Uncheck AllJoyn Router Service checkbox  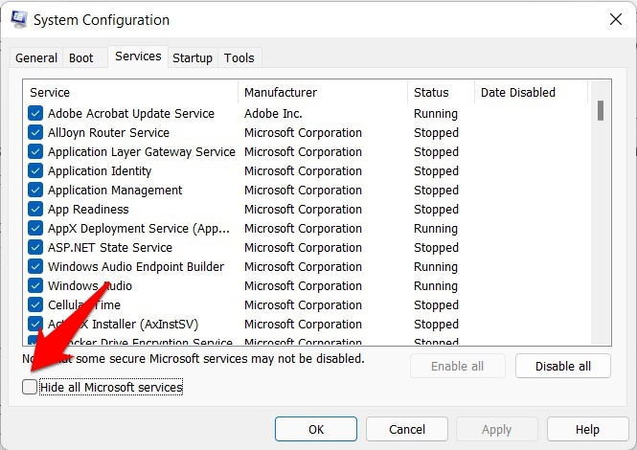tap(35, 132)
